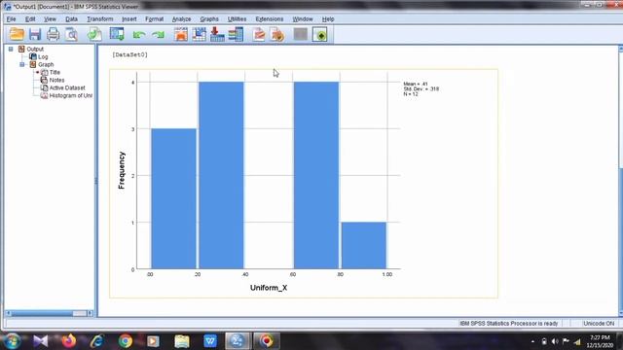
Task: Open the Edit menu
Action: tap(30, 19)
